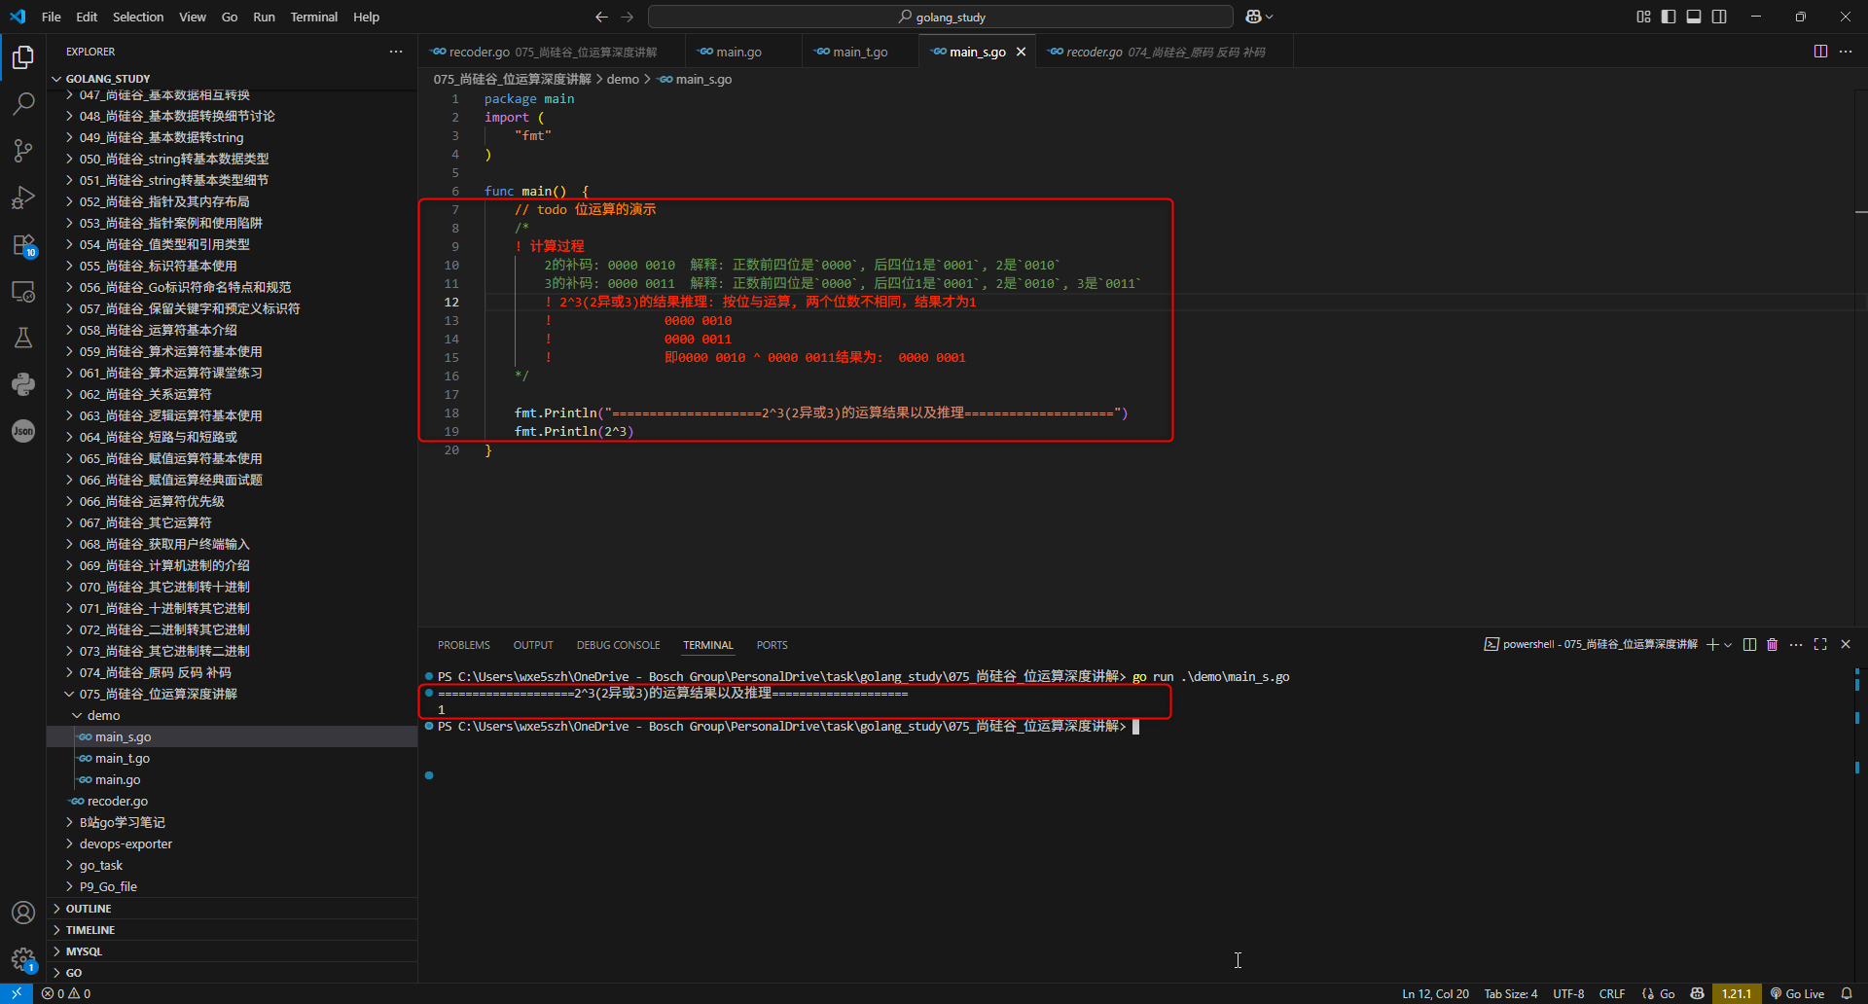Create a new terminal with the plus icon

(1712, 644)
